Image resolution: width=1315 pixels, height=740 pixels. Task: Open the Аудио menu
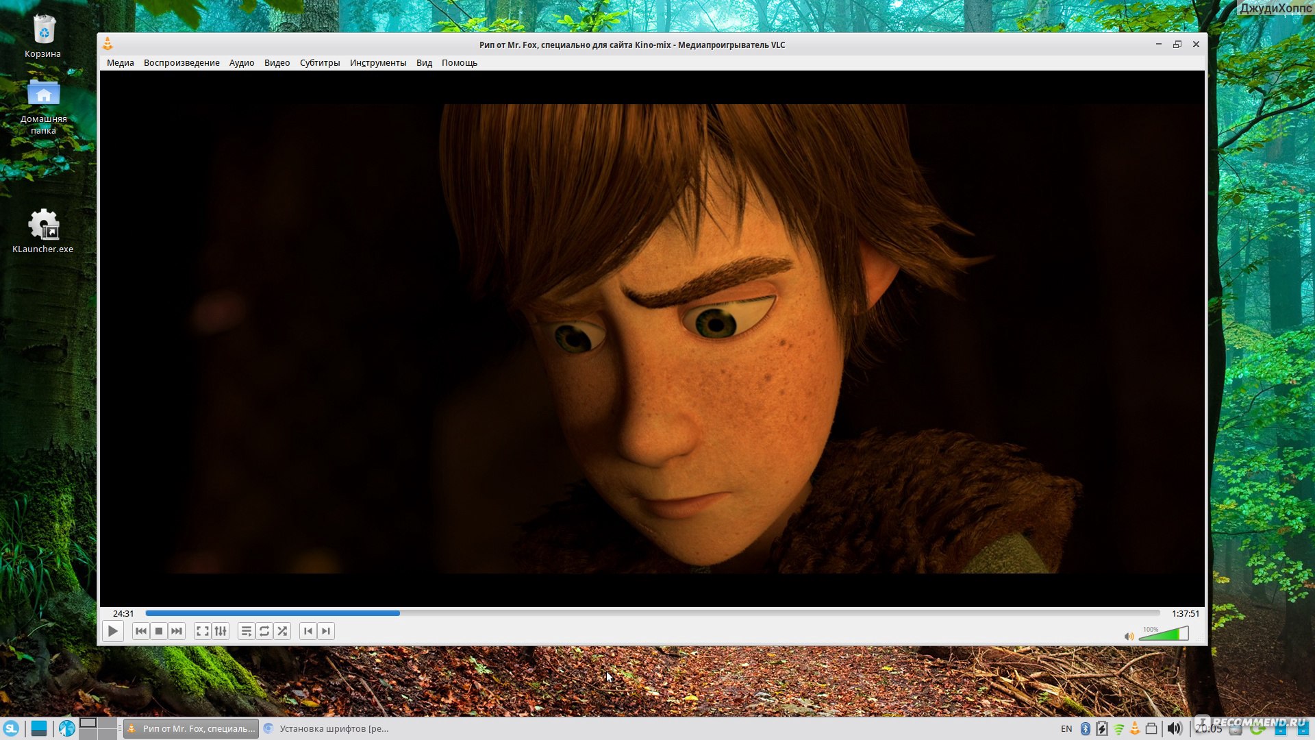[242, 62]
